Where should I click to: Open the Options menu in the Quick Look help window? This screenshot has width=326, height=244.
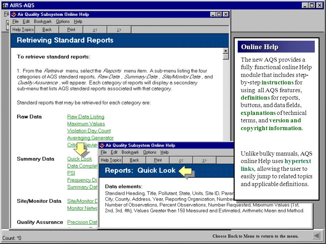(150, 152)
